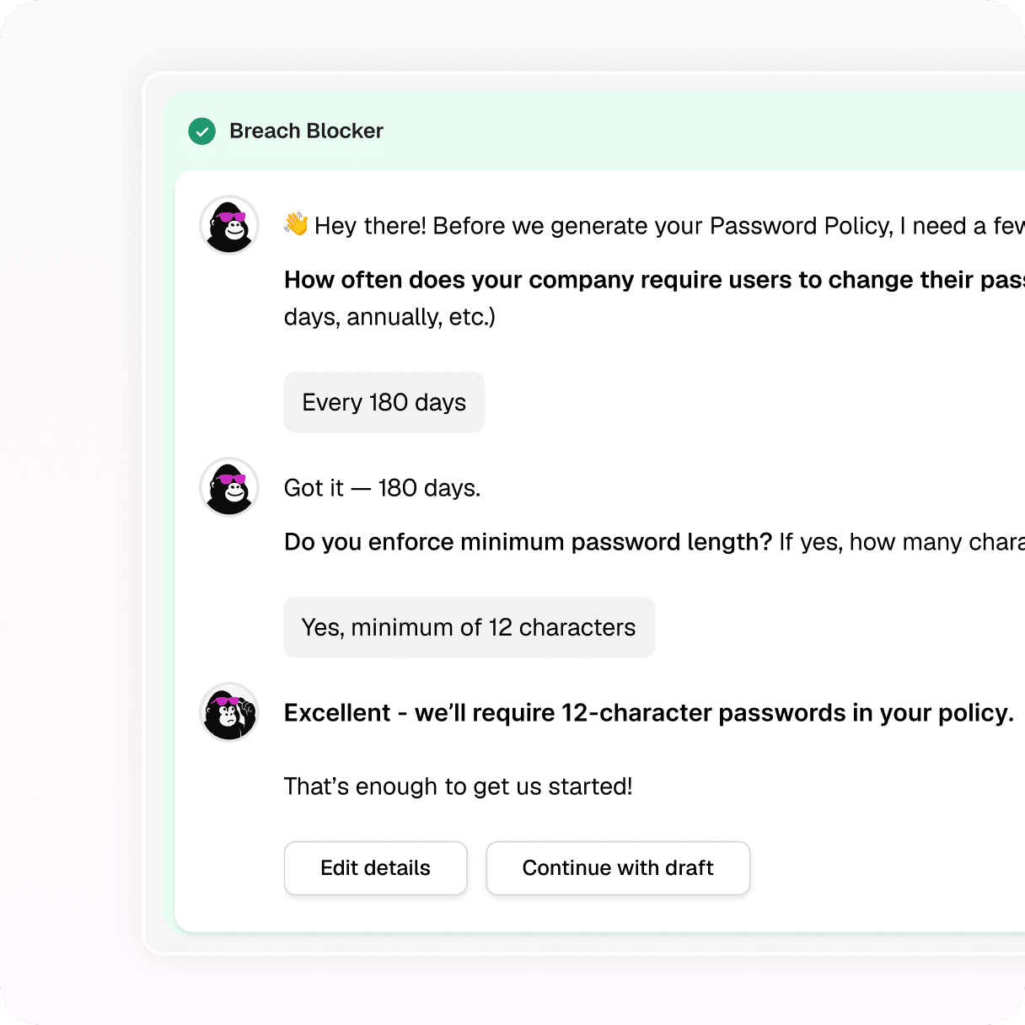Click the 'days, annually, etc.)' line
This screenshot has height=1025, width=1025.
tap(389, 317)
